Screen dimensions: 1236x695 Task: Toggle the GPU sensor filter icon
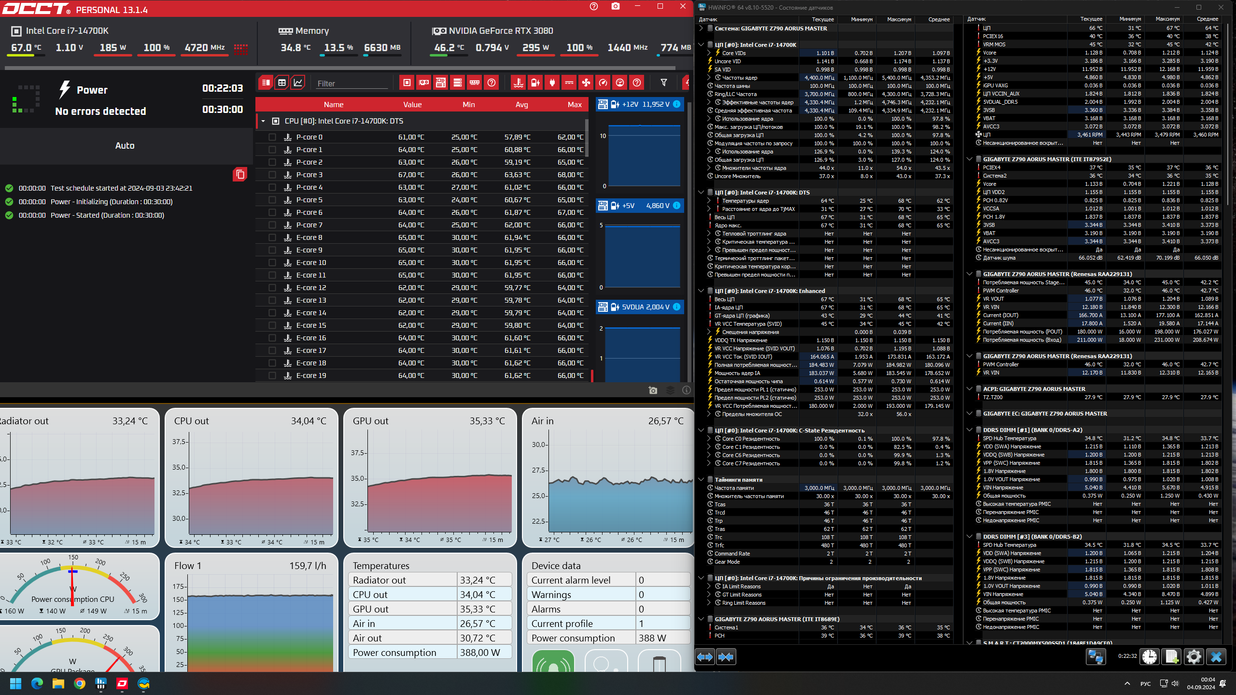click(424, 83)
